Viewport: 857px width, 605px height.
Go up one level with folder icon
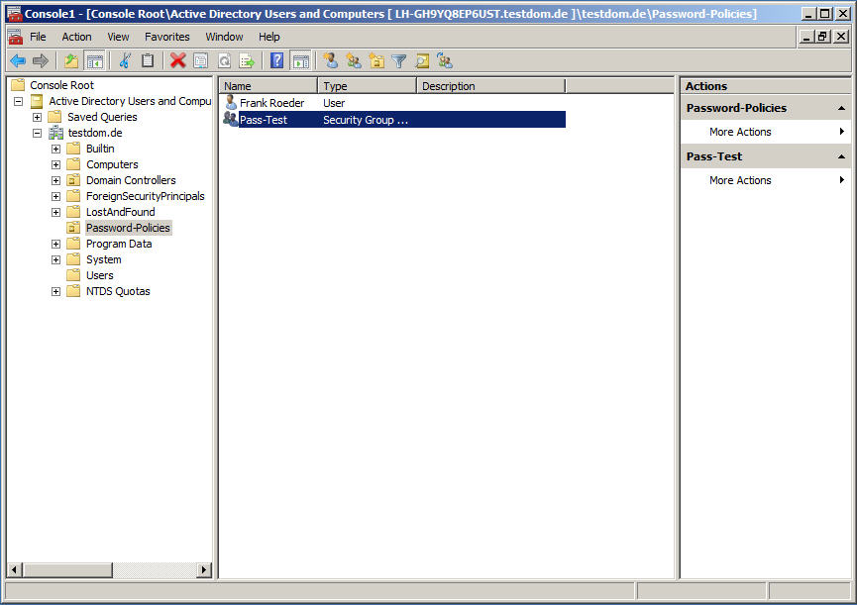click(x=71, y=60)
